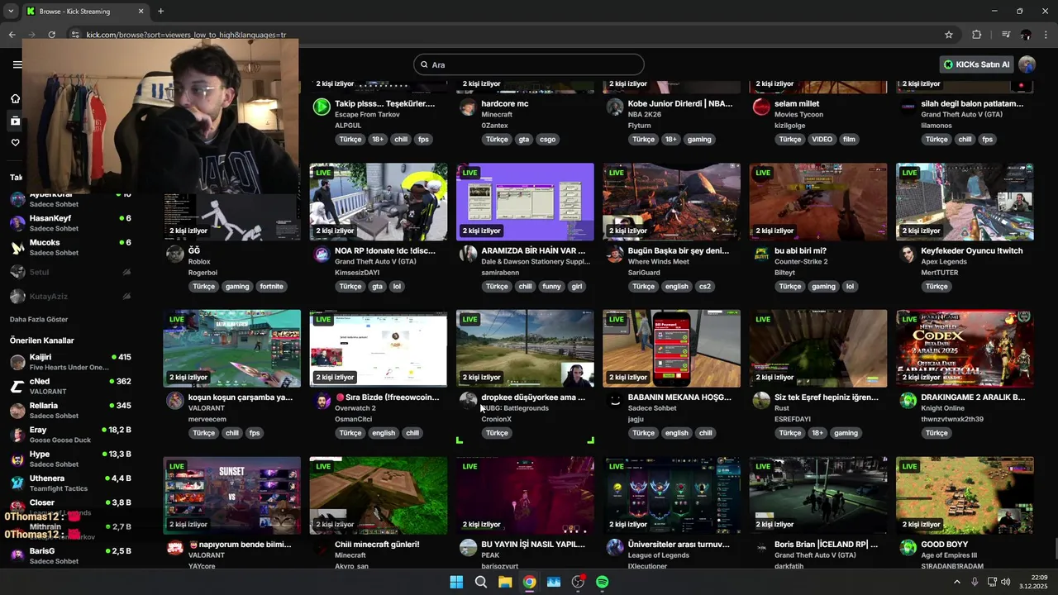The image size is (1058, 595).
Task: Open Eray Goose Goose Duck channel
Action: 70,435
